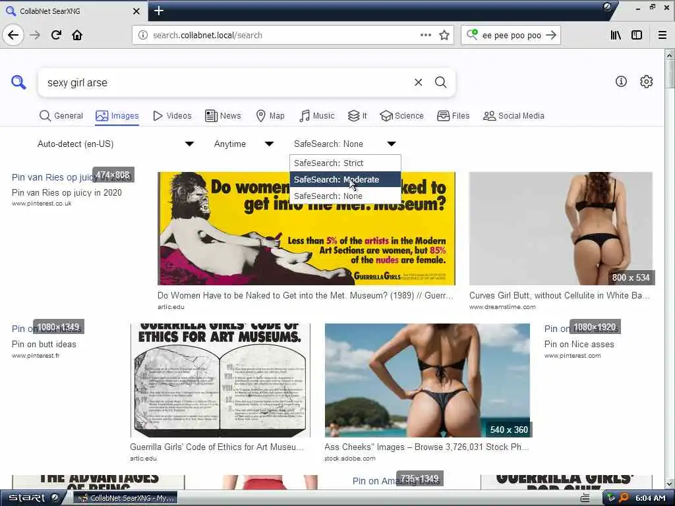The width and height of the screenshot is (675, 506).
Task: Clear the search query with the X
Action: pos(418,82)
